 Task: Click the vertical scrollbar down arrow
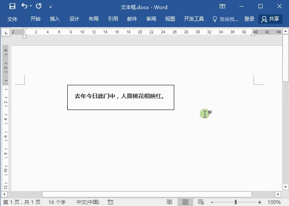(286, 187)
